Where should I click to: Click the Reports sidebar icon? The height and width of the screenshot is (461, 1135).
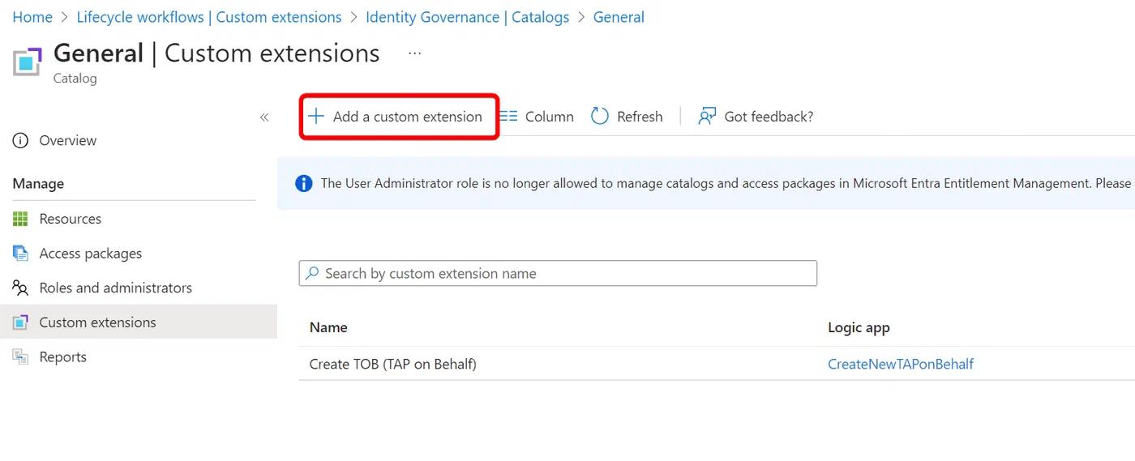pyautogui.click(x=20, y=356)
